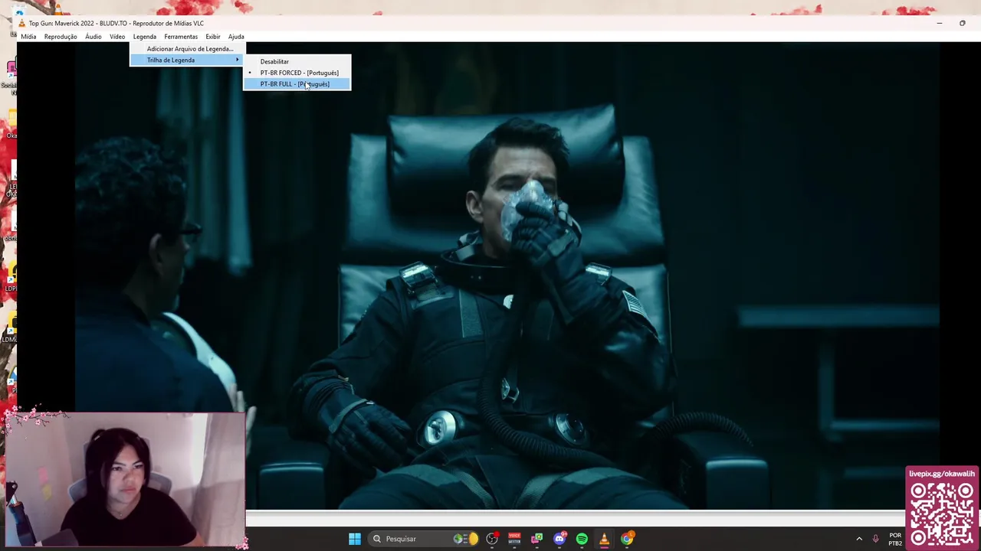Select PT-BR FULL subtitle track
The height and width of the screenshot is (551, 981).
point(297,84)
